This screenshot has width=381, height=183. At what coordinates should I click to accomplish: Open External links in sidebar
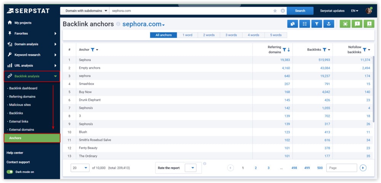pos(19,121)
